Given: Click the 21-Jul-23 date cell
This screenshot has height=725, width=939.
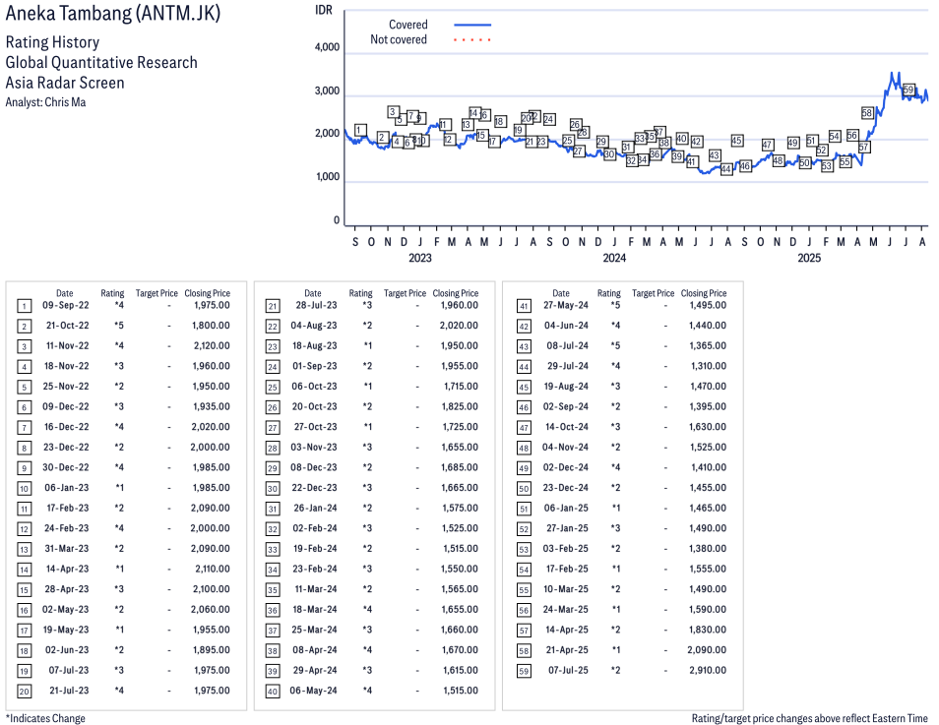Looking at the screenshot, I should click(69, 691).
